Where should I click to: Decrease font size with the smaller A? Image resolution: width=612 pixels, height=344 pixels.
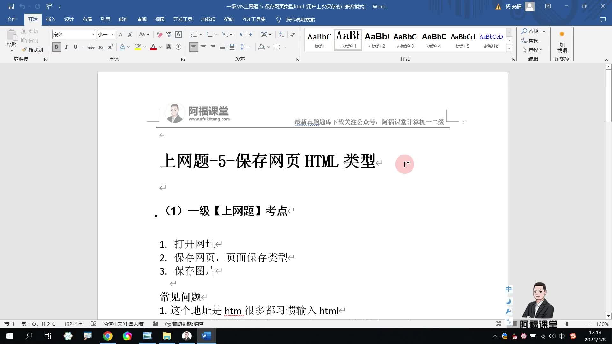[130, 34]
